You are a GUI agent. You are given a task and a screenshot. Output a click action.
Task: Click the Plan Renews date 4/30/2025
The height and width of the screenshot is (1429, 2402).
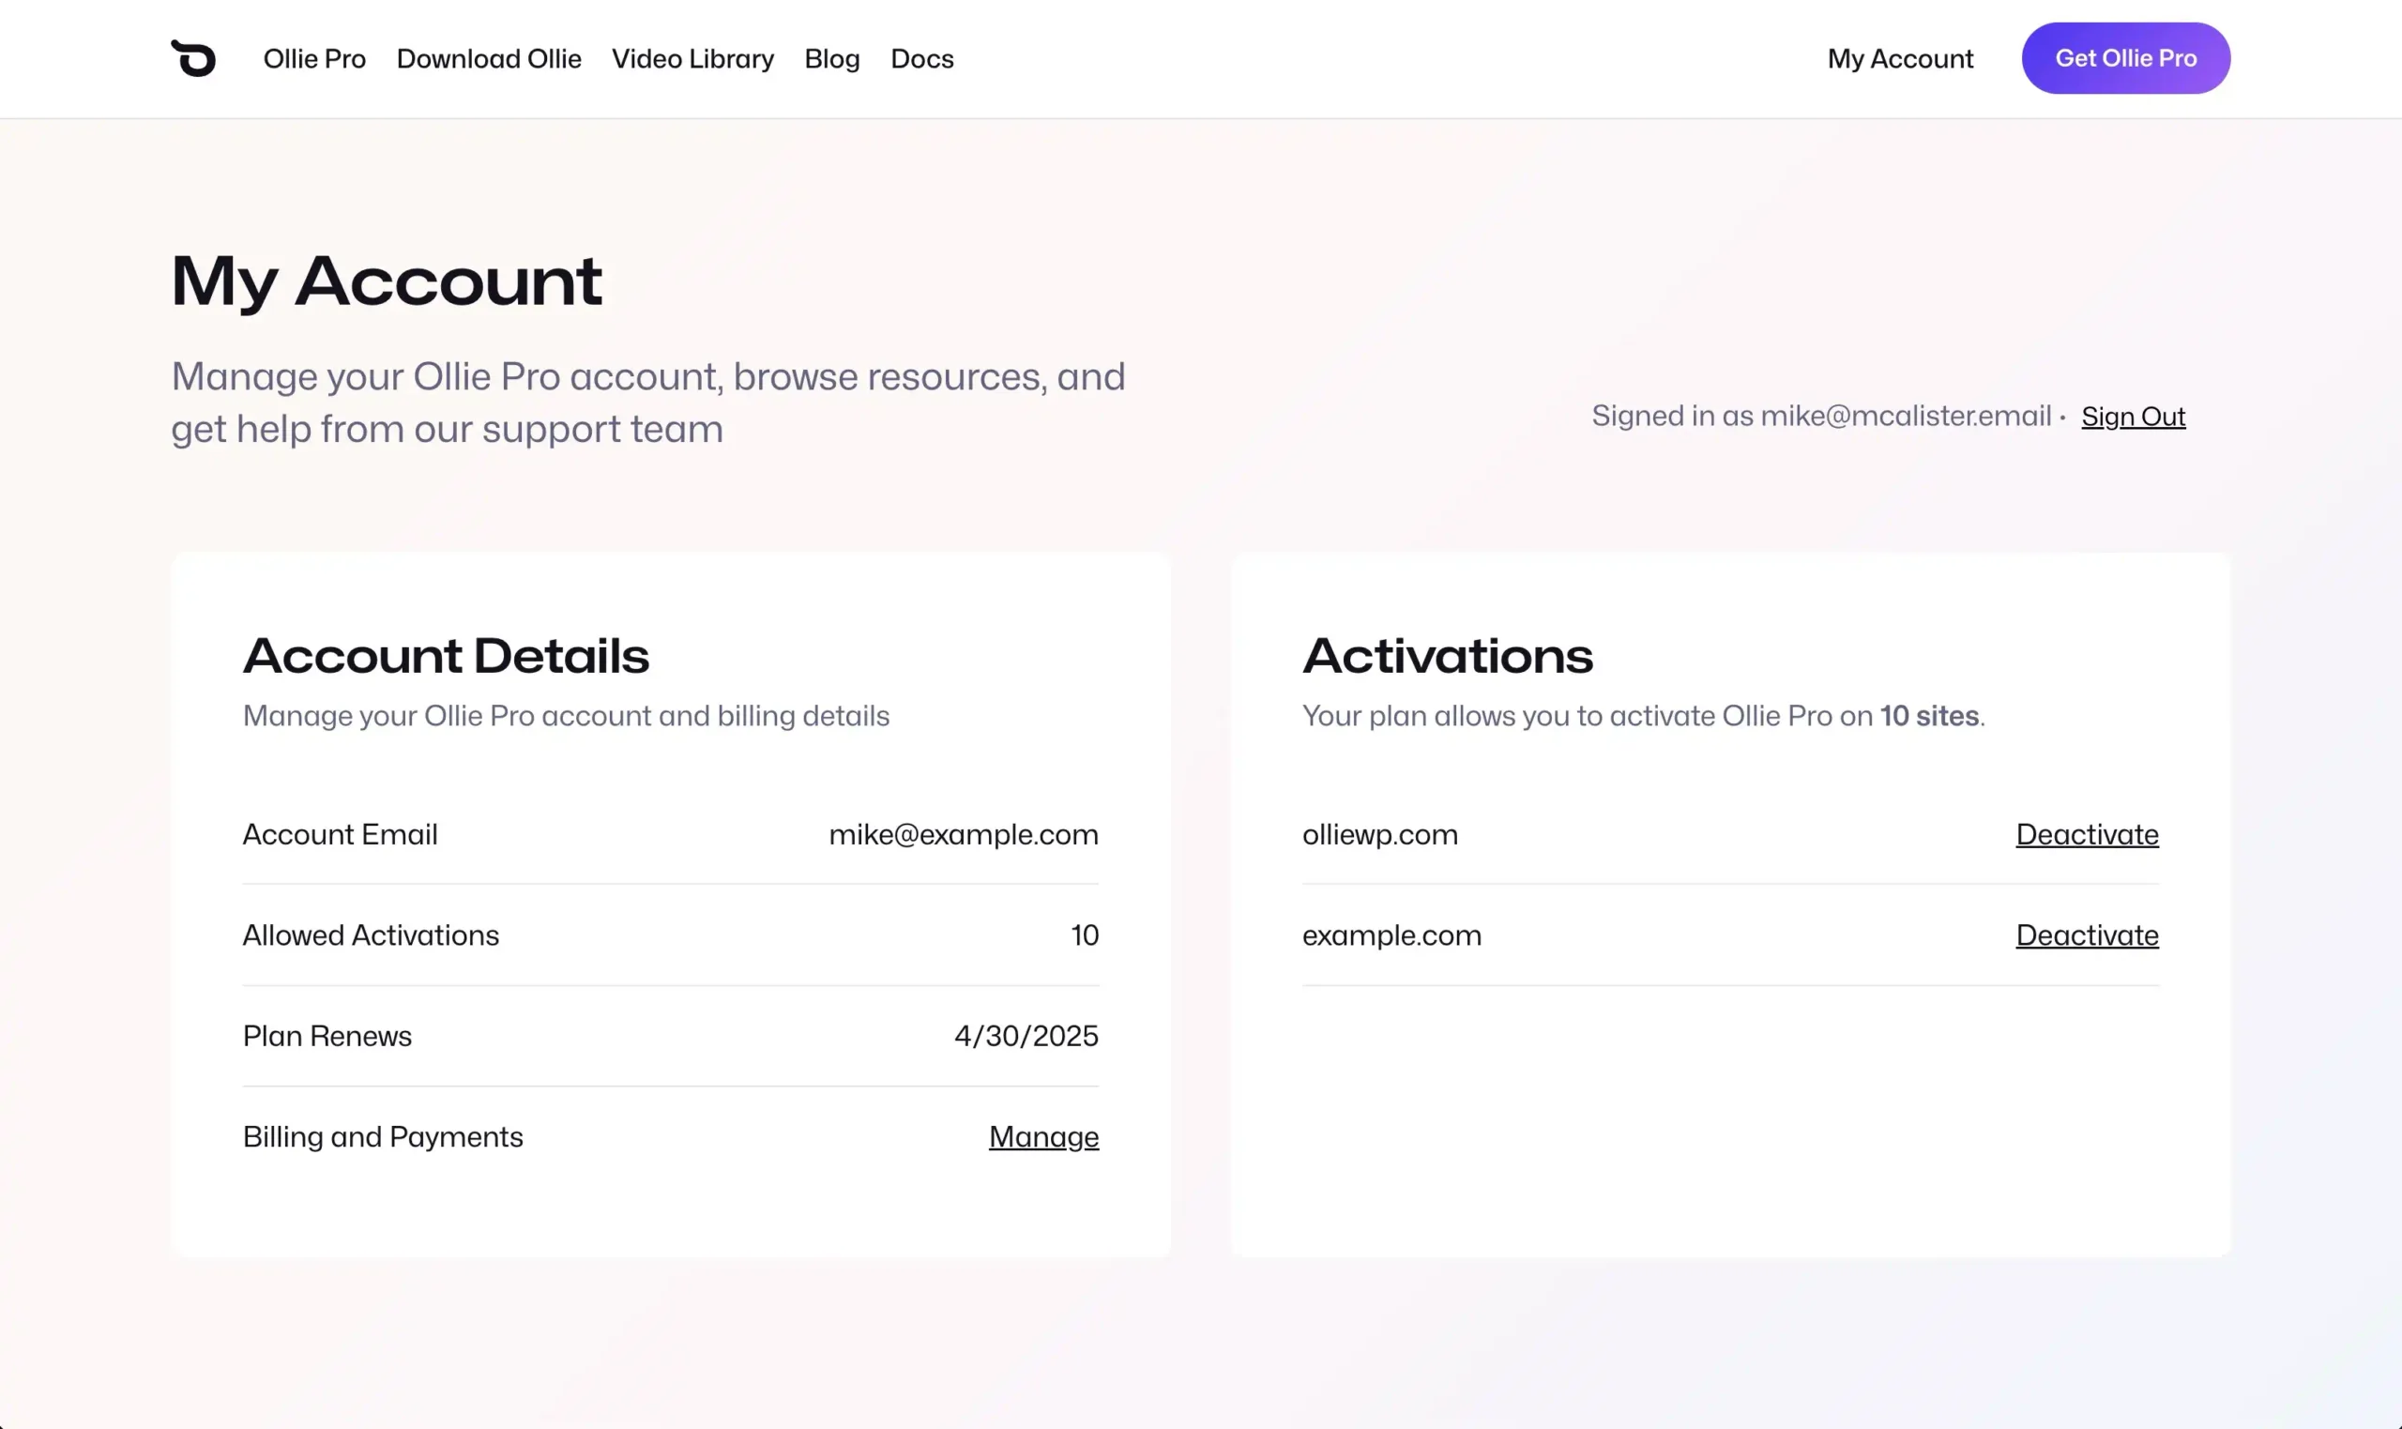click(x=1026, y=1036)
